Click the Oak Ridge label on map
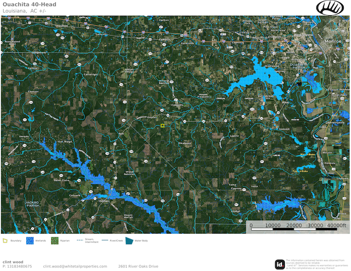Image resolution: width=351 pixels, height=271 pixels. tap(64, 142)
